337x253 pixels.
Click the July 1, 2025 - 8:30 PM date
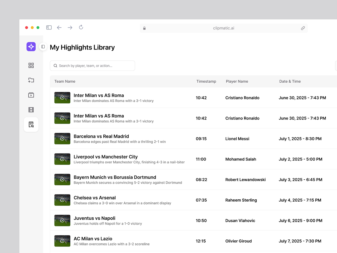click(300, 139)
